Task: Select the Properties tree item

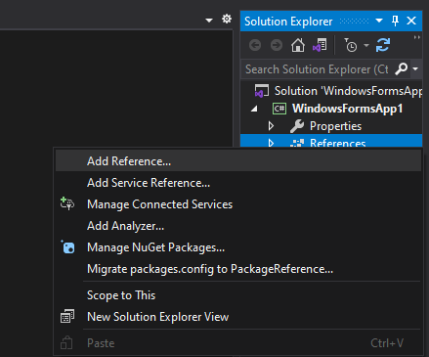Action: 335,126
